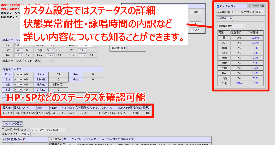
Task: Open the 武器タイプ dropdown
Action: (25, 134)
